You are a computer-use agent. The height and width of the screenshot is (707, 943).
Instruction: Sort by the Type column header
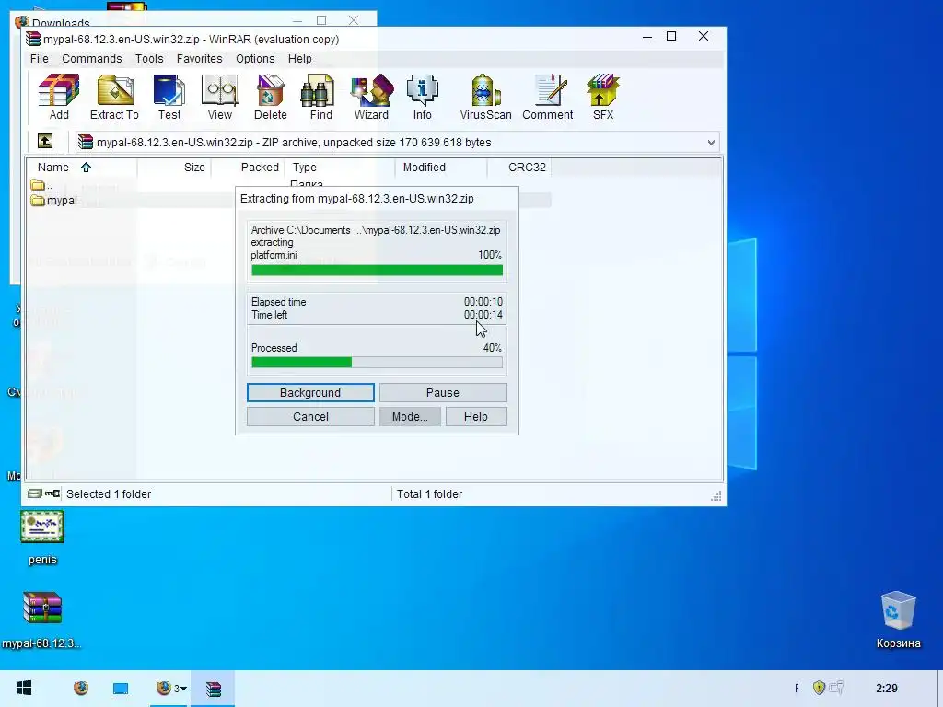click(340, 168)
